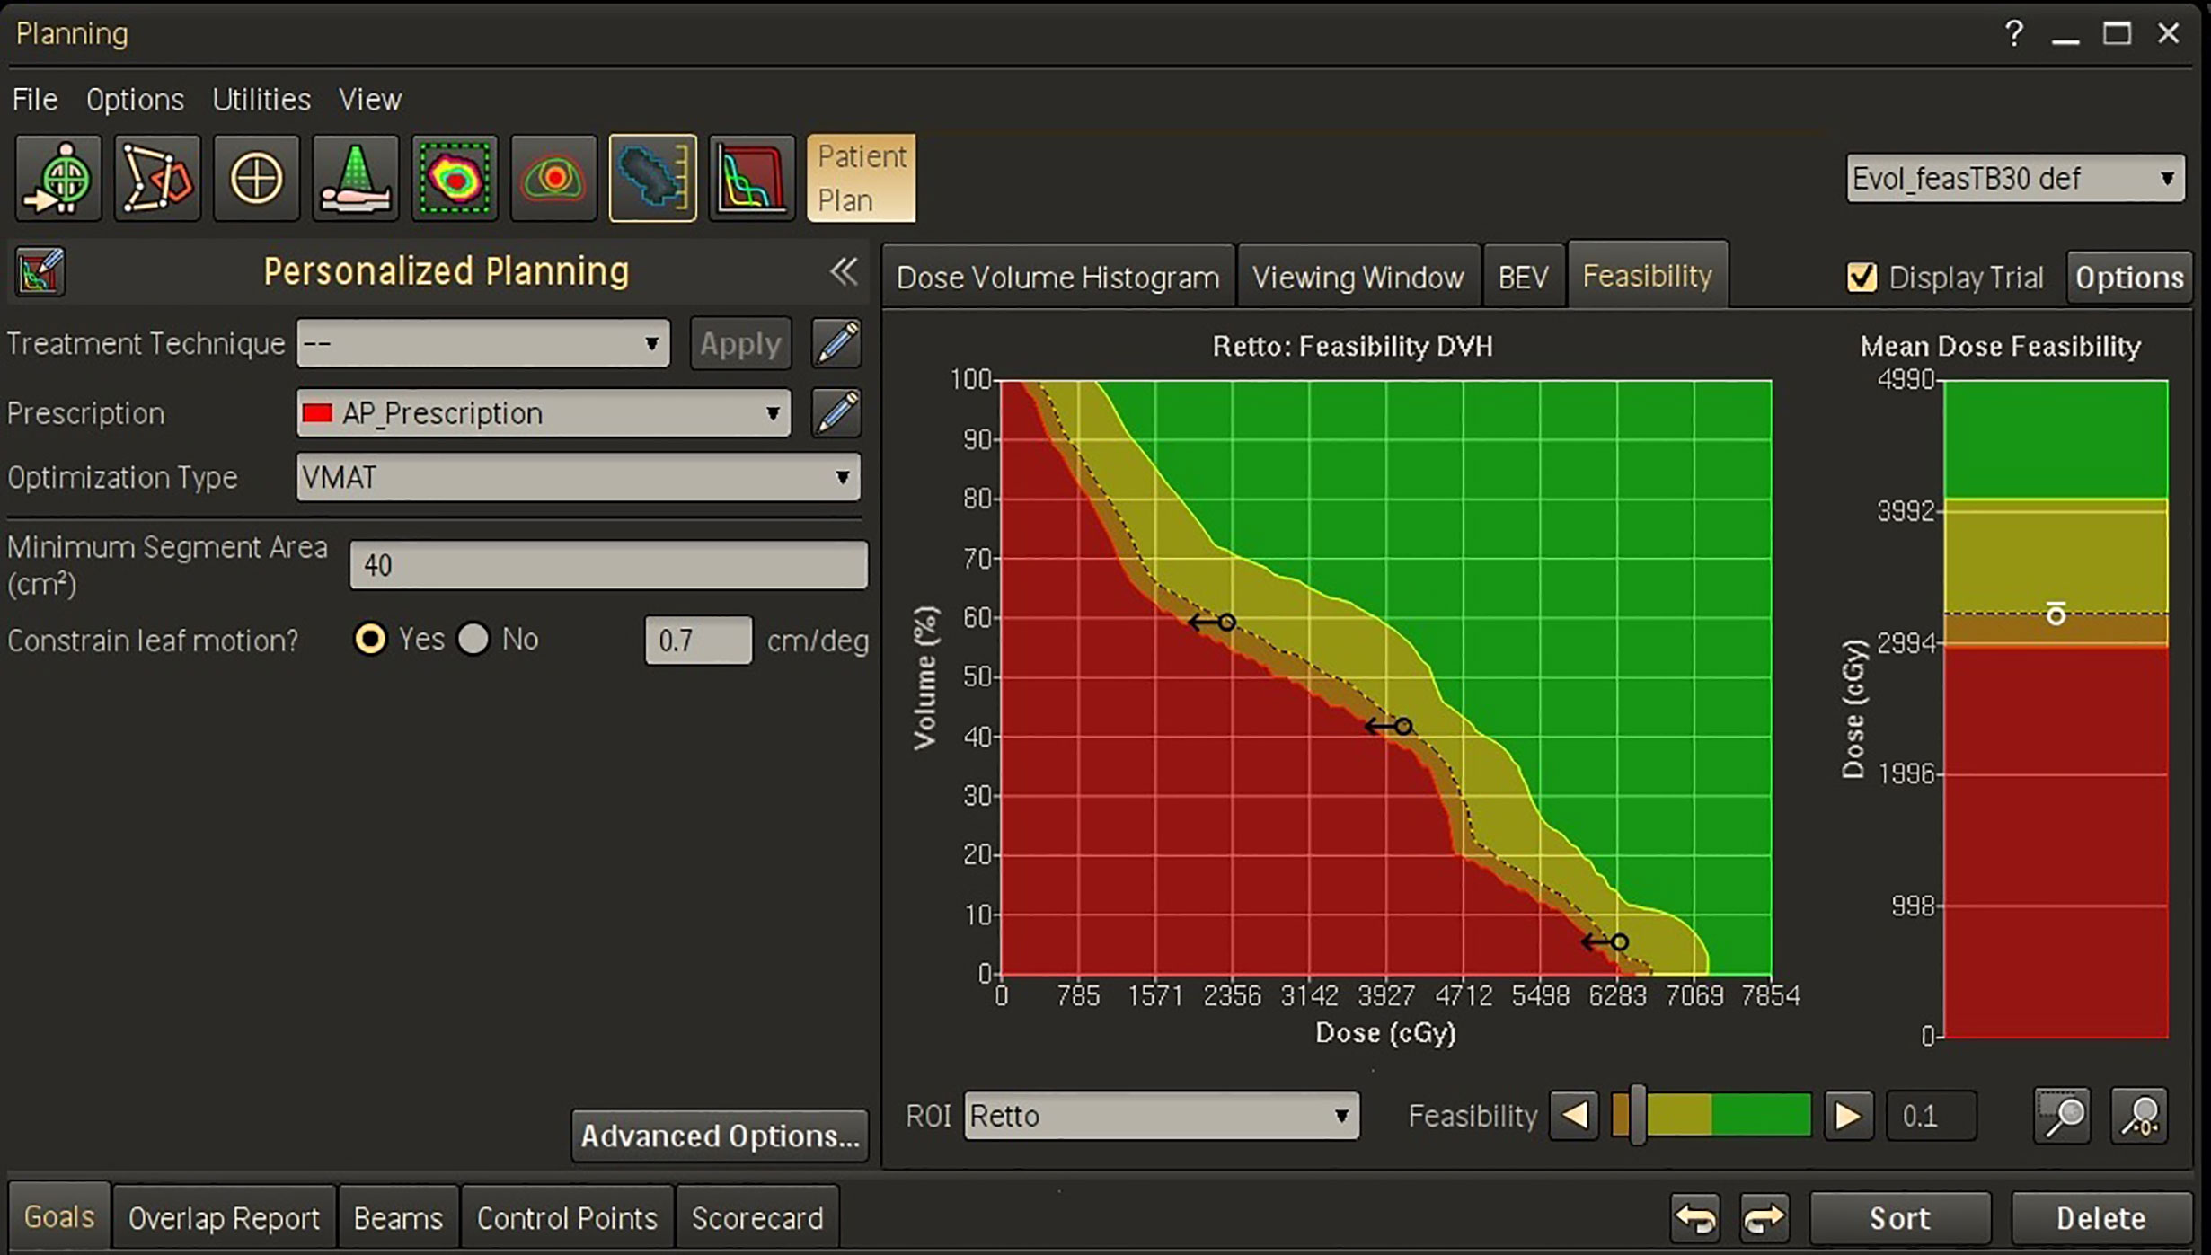Click the Options button near Display Trial

coord(2129,277)
